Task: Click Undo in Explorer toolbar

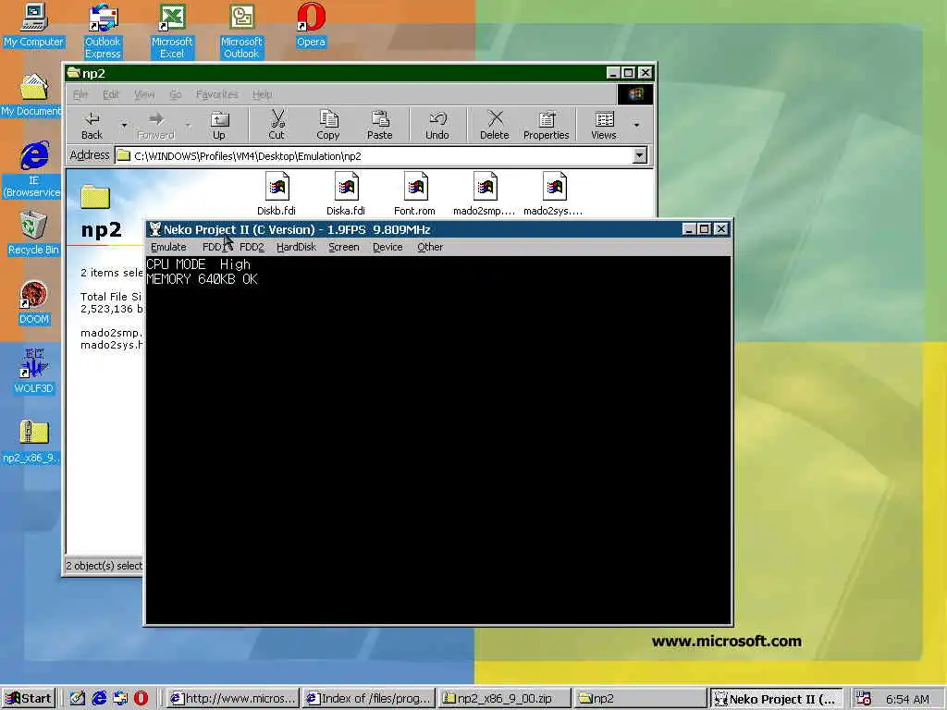Action: [x=437, y=126]
